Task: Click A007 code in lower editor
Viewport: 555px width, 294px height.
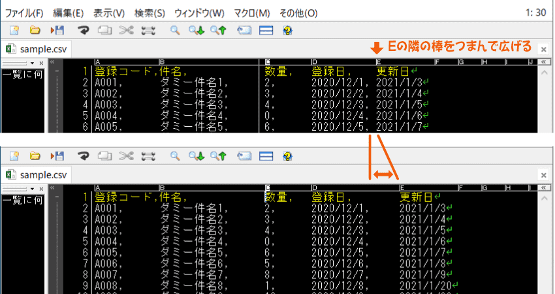Action: 106,274
